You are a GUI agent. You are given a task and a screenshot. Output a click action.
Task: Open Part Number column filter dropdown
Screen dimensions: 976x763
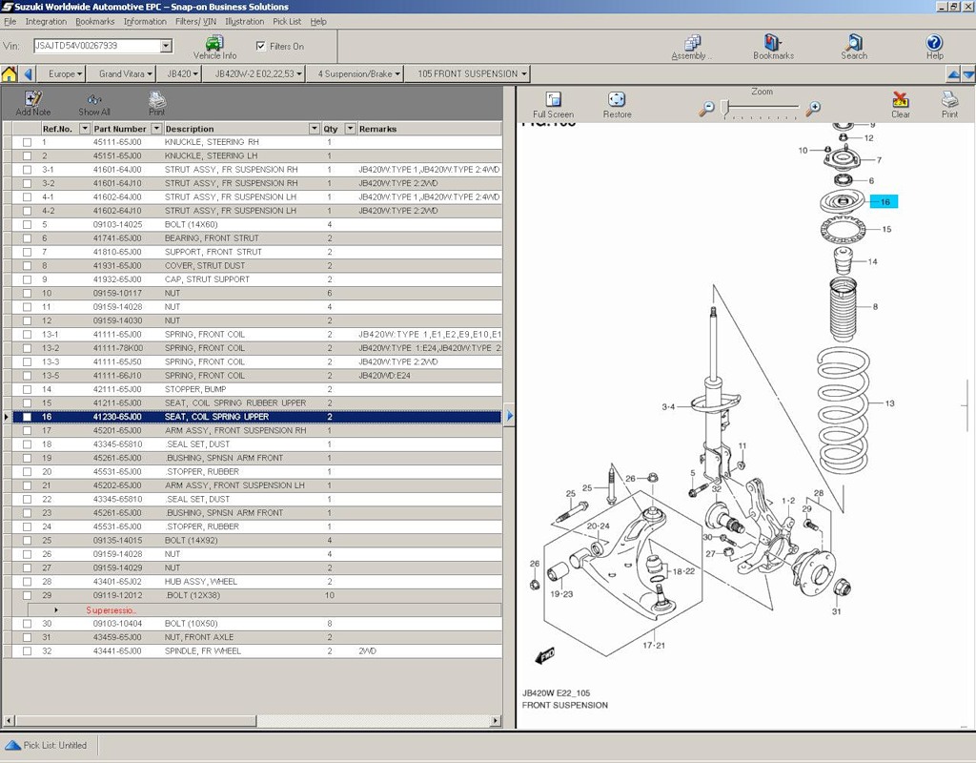(x=156, y=129)
